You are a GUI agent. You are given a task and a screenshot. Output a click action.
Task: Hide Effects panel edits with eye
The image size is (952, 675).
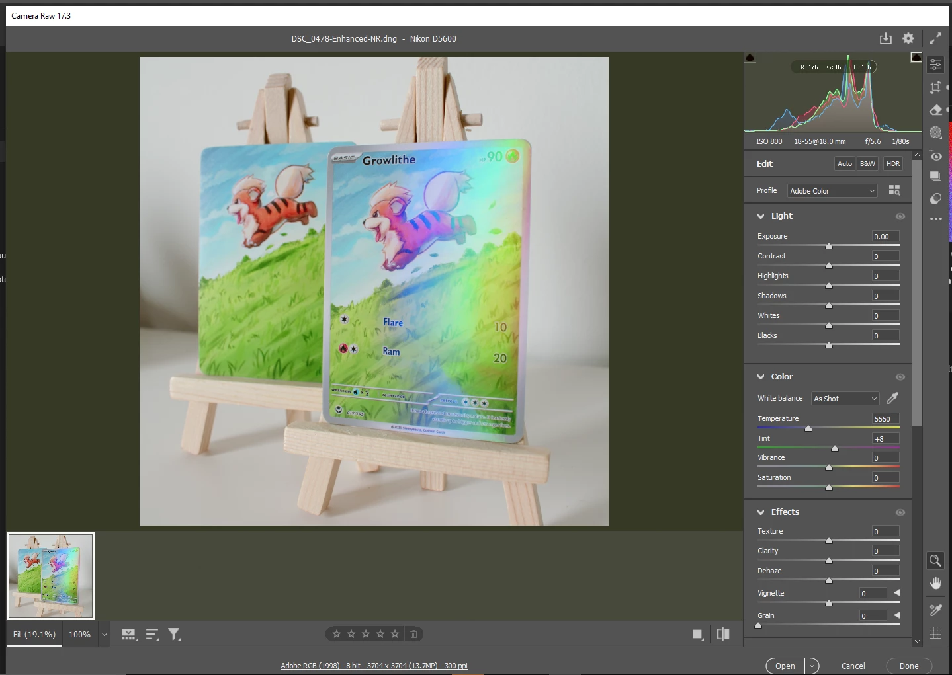coord(900,512)
